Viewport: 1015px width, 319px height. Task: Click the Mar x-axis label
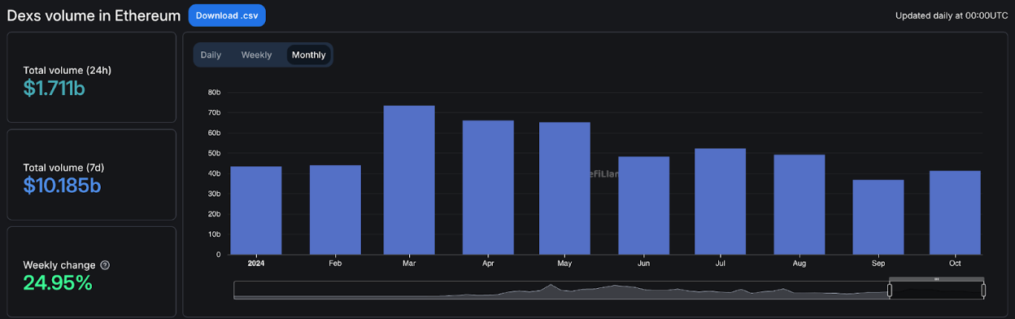[409, 264]
